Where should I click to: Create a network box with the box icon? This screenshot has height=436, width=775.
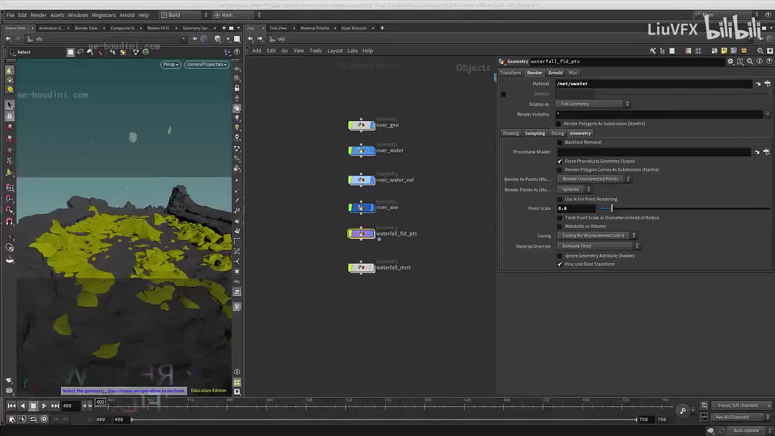tap(744, 51)
